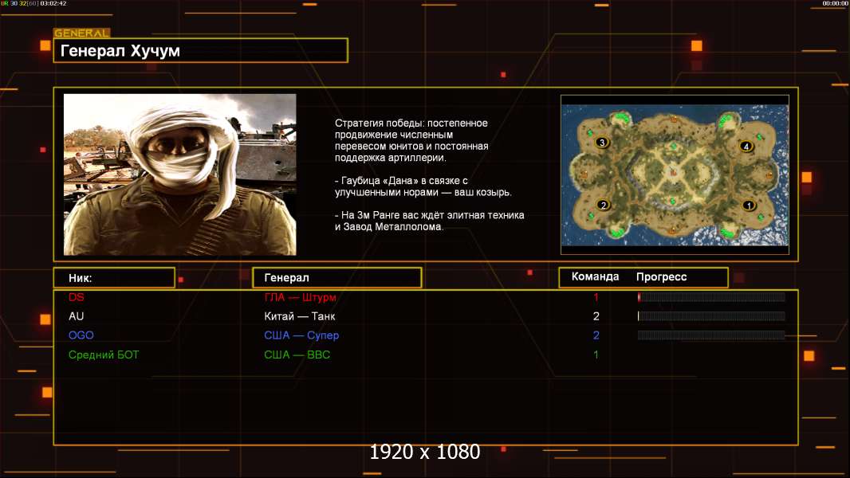Click start position marker 4 on the map
This screenshot has height=478, width=850.
746,146
